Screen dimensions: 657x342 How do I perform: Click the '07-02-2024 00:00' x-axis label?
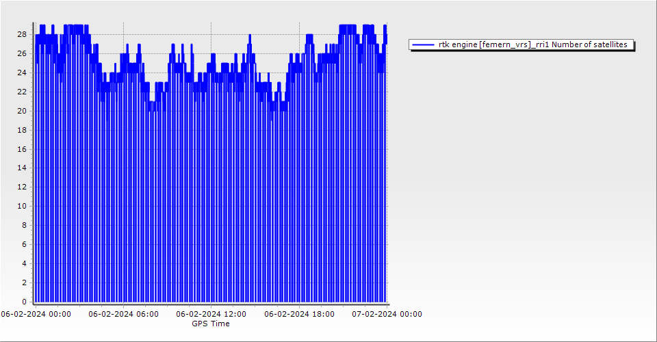click(x=387, y=315)
